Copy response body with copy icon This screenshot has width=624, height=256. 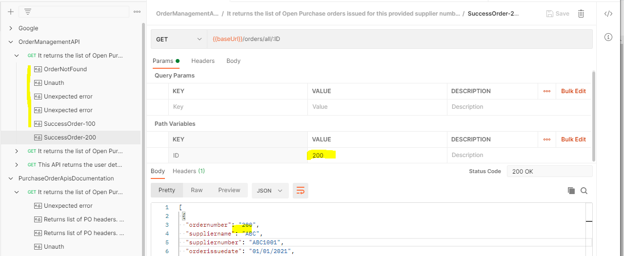[571, 191]
